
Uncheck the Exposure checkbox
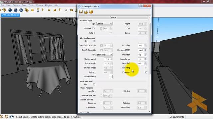146,72
